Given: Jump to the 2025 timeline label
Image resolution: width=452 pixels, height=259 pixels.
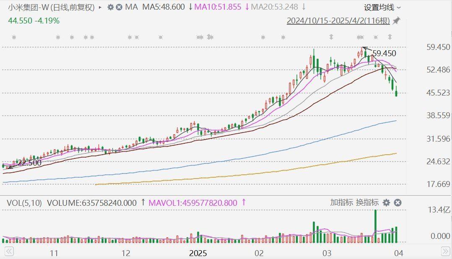Looking at the screenshot, I should click(198, 253).
